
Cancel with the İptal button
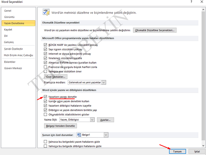click(x=197, y=151)
